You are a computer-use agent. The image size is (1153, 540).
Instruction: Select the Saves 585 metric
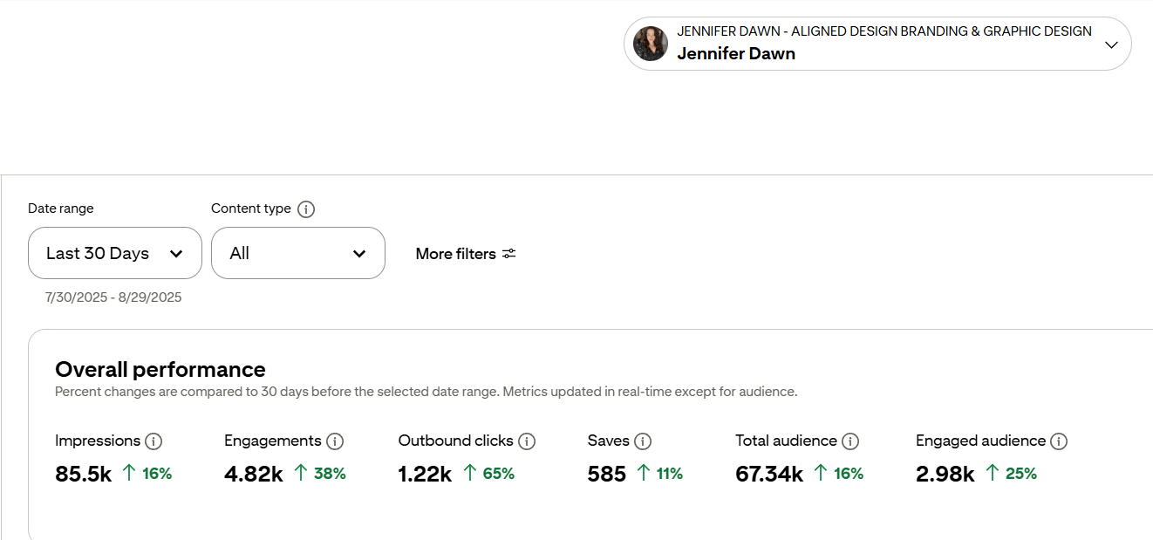[x=607, y=474]
